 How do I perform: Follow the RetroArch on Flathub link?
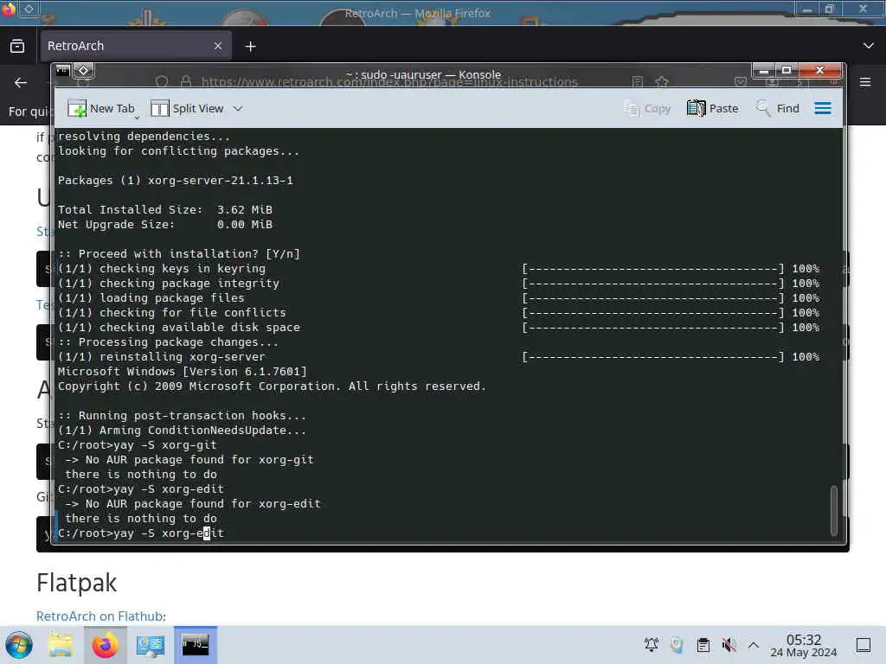coord(100,616)
